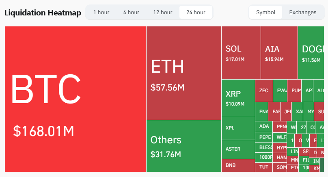Click the TUT heatmap tile
Screen dimensions: 328x177
click(264, 167)
